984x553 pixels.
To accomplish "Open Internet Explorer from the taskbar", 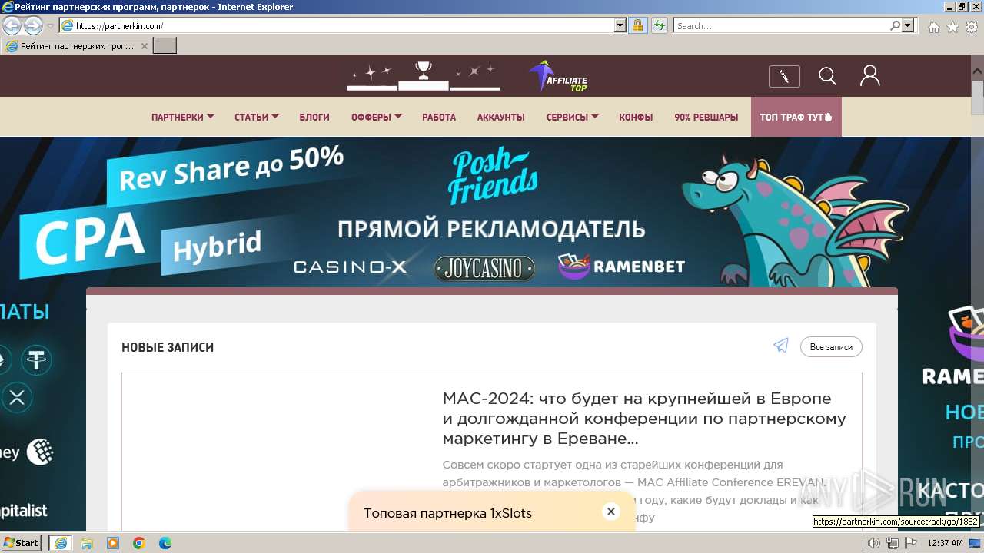I will pos(61,543).
